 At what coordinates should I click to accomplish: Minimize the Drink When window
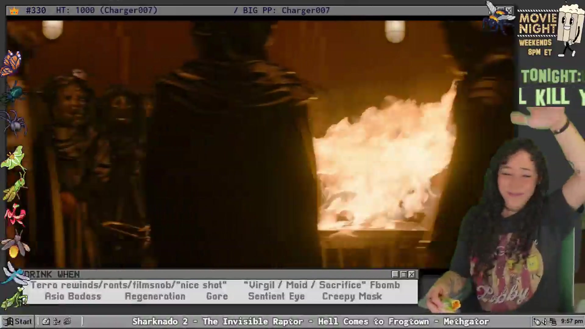pos(395,274)
